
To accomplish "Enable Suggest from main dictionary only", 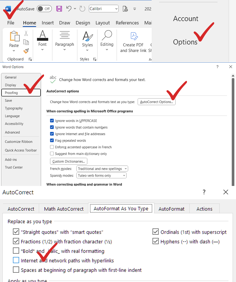I will (52, 154).
